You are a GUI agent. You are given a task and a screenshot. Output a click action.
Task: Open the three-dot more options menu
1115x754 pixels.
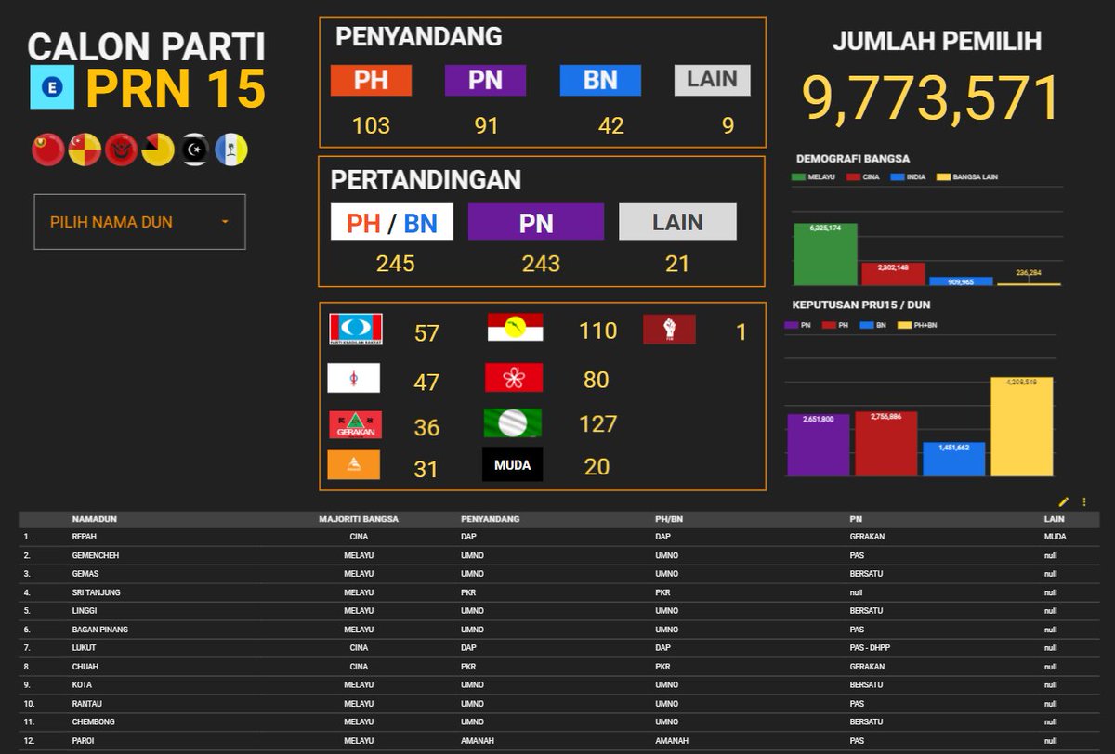click(x=1084, y=501)
